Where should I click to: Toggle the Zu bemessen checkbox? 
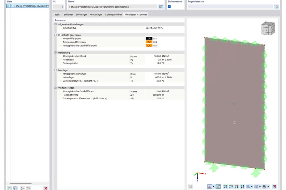coord(169,7)
